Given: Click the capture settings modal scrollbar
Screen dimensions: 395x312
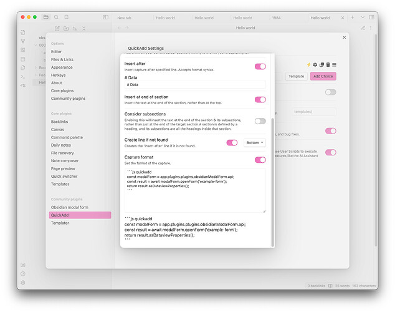Looking at the screenshot, I should pyautogui.click(x=272, y=182).
